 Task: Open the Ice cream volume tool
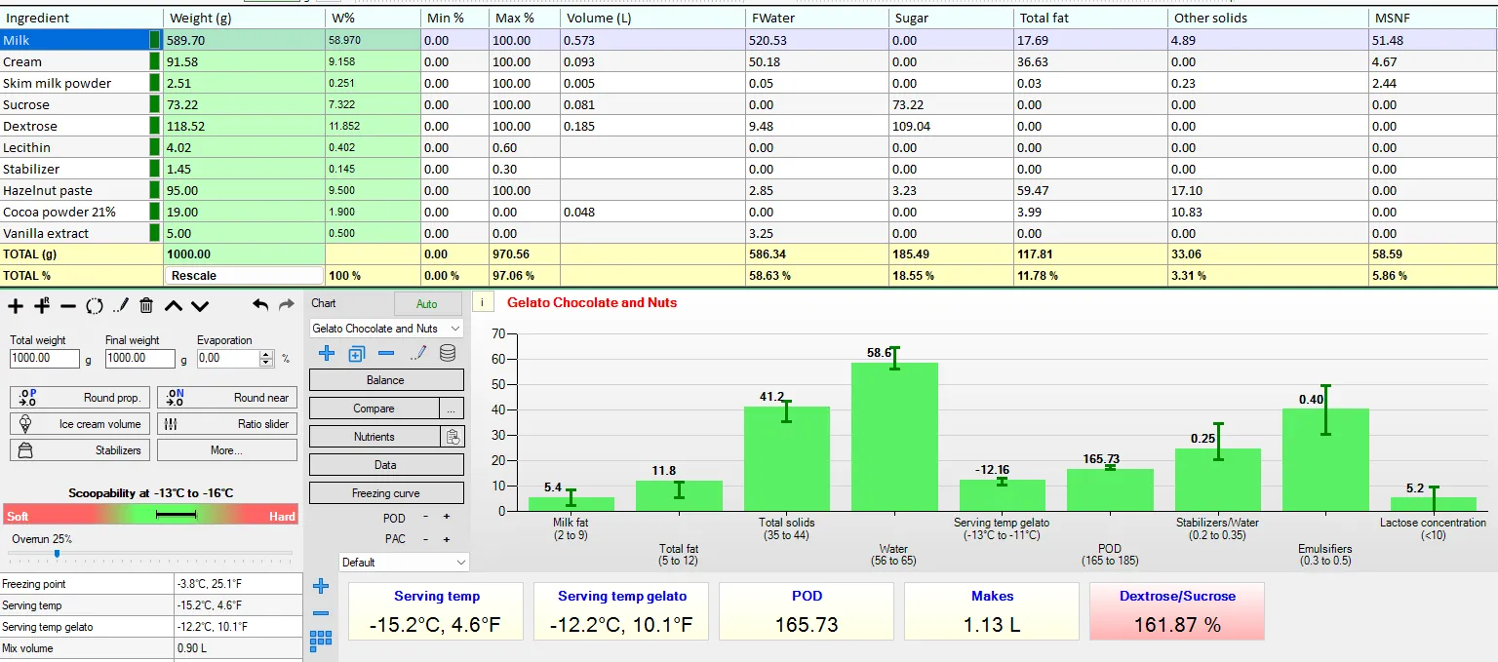(x=80, y=424)
